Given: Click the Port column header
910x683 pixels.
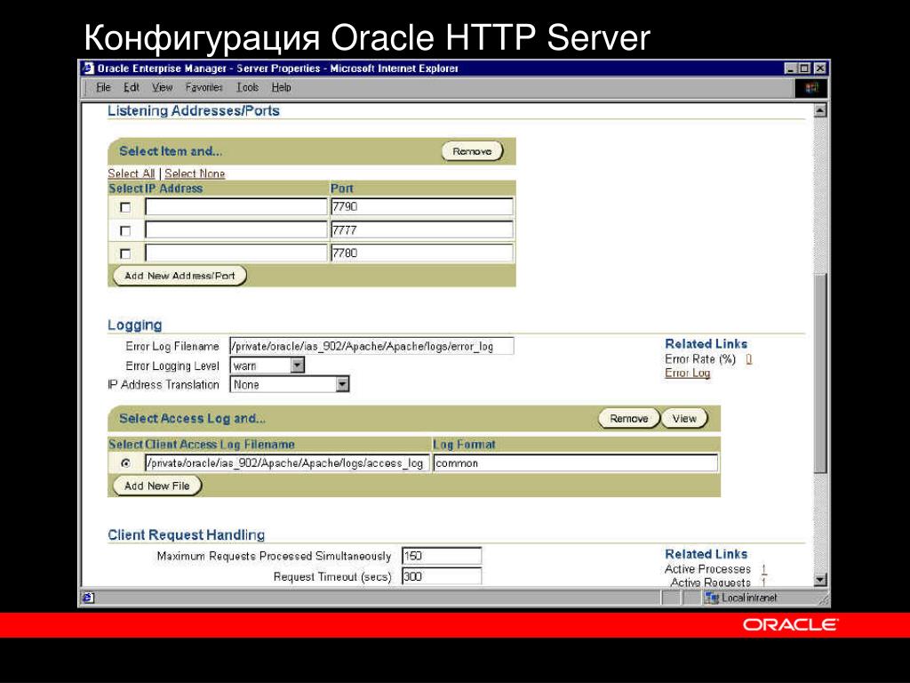Looking at the screenshot, I should pyautogui.click(x=342, y=189).
